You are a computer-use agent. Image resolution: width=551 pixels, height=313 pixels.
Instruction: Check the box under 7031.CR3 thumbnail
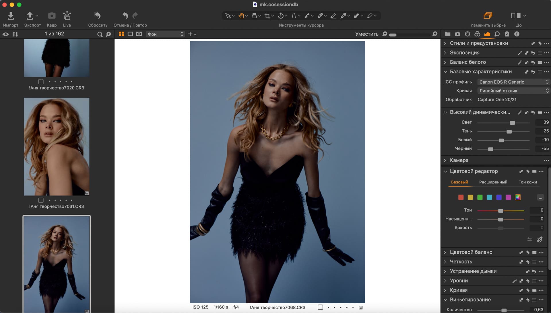pos(41,200)
